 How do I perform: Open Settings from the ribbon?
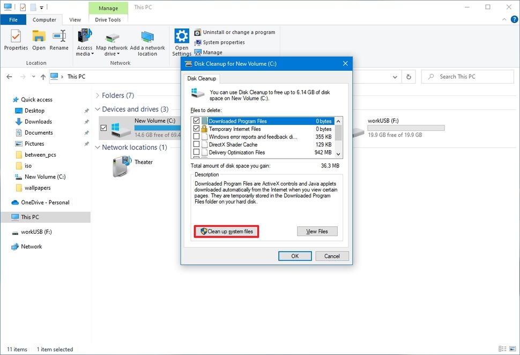[x=182, y=42]
